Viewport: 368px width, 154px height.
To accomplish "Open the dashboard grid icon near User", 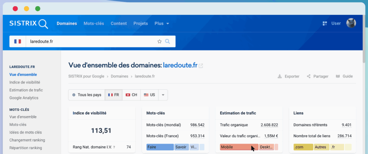I will click(325, 23).
